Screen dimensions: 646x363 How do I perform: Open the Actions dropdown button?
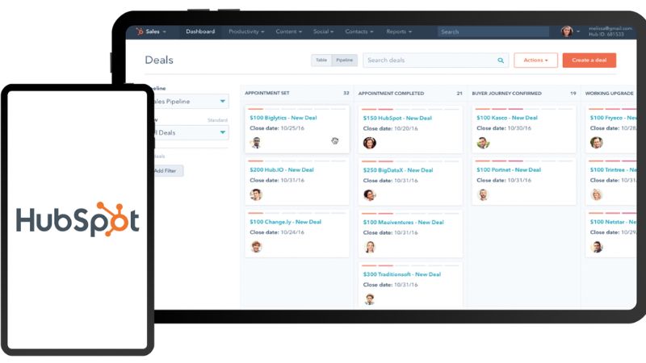coord(535,60)
